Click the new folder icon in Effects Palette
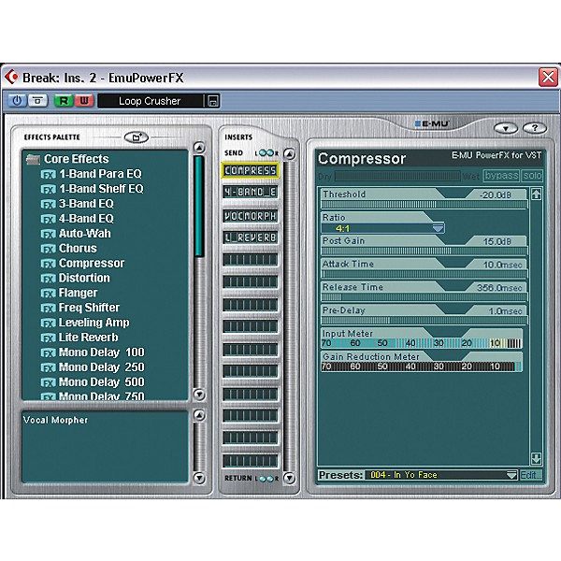This screenshot has height=561, width=561. click(x=137, y=137)
